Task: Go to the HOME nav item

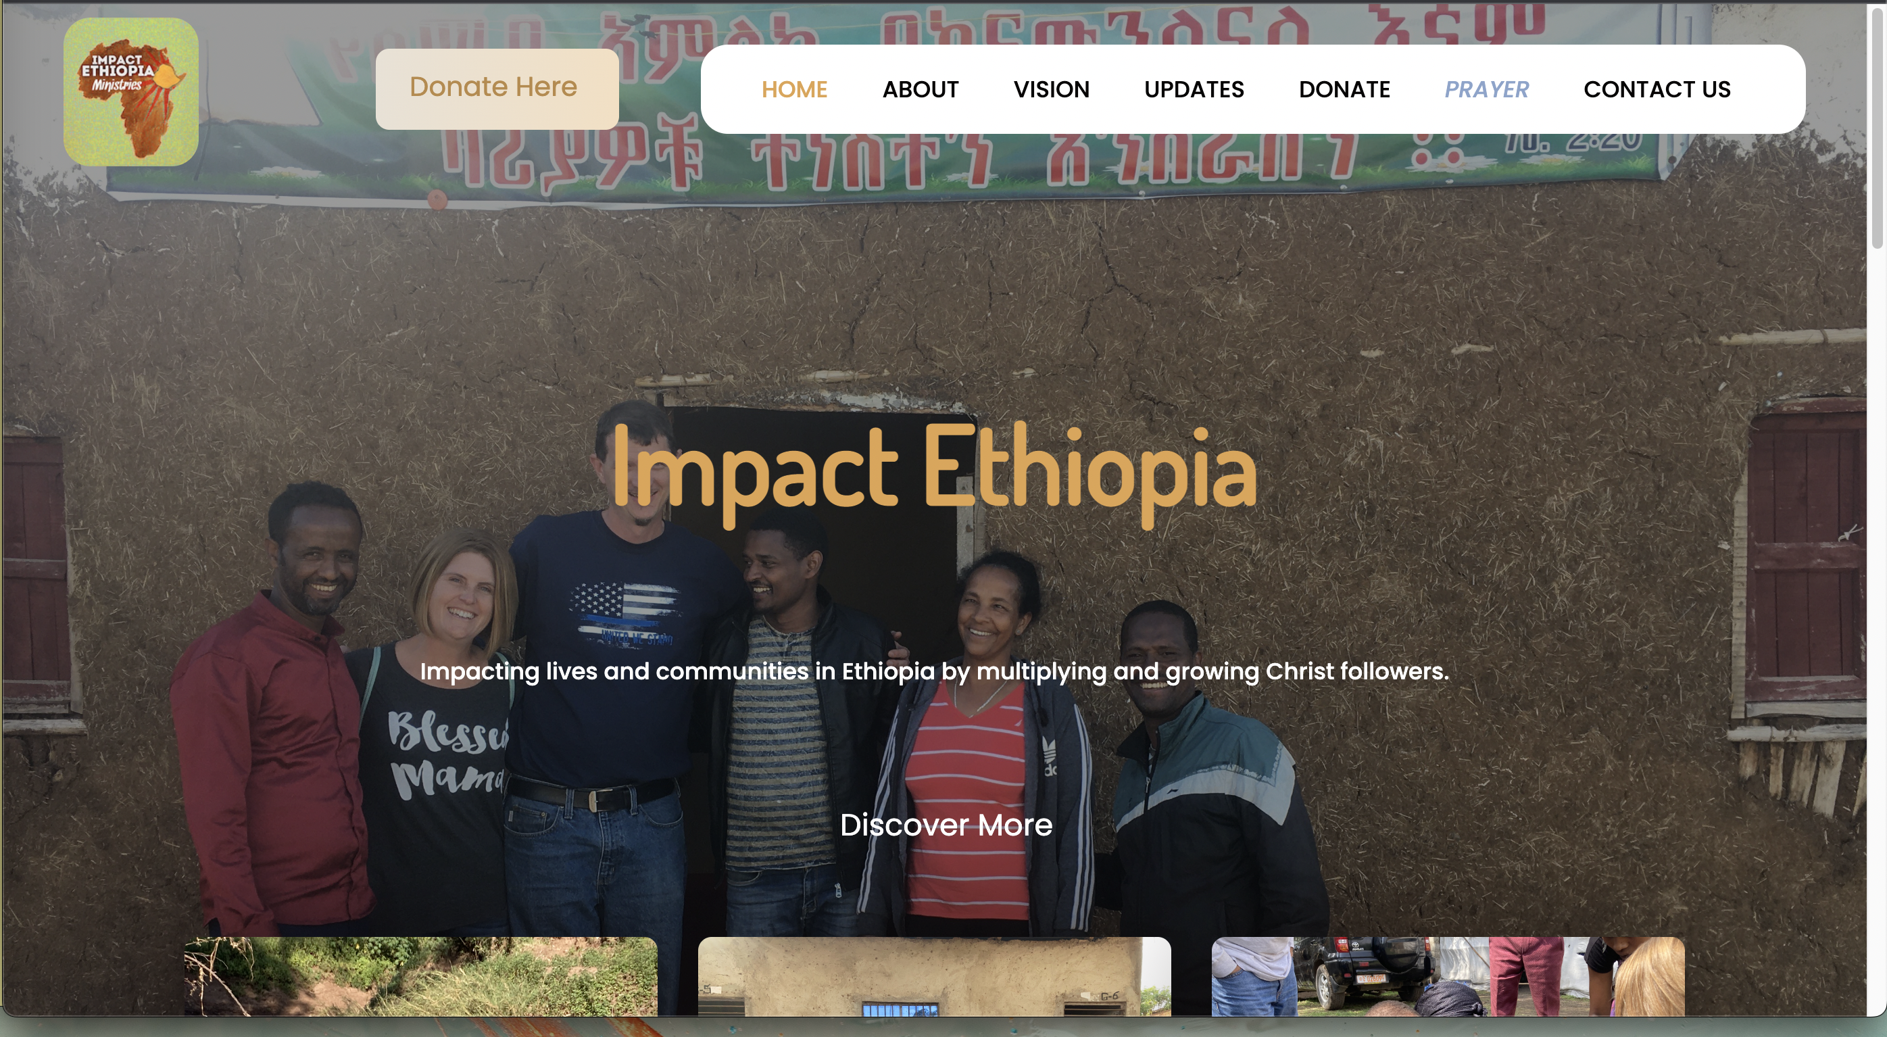Action: [x=794, y=89]
